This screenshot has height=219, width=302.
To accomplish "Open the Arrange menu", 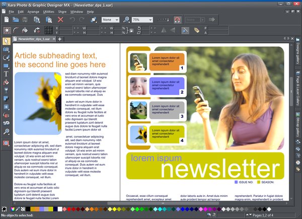I will tap(33, 12).
